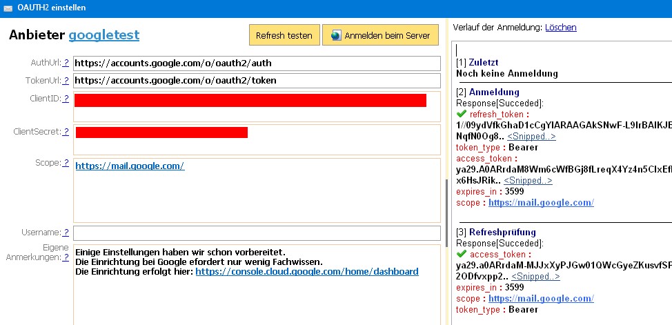The image size is (672, 325).
Task: Click 'Die Einrichtung bei Google efordert' note line
Action: 199,262
